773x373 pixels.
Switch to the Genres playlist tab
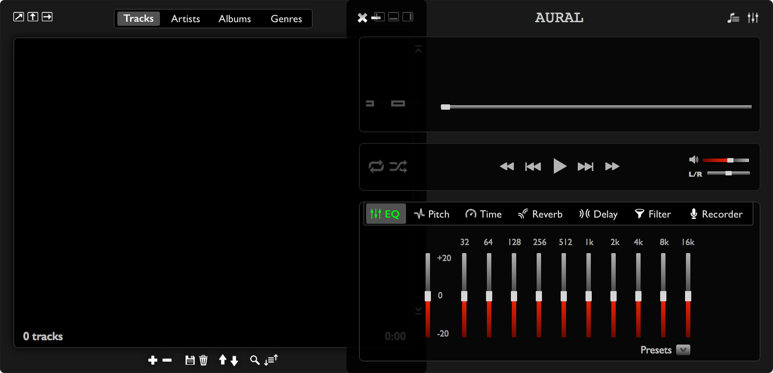(x=287, y=19)
